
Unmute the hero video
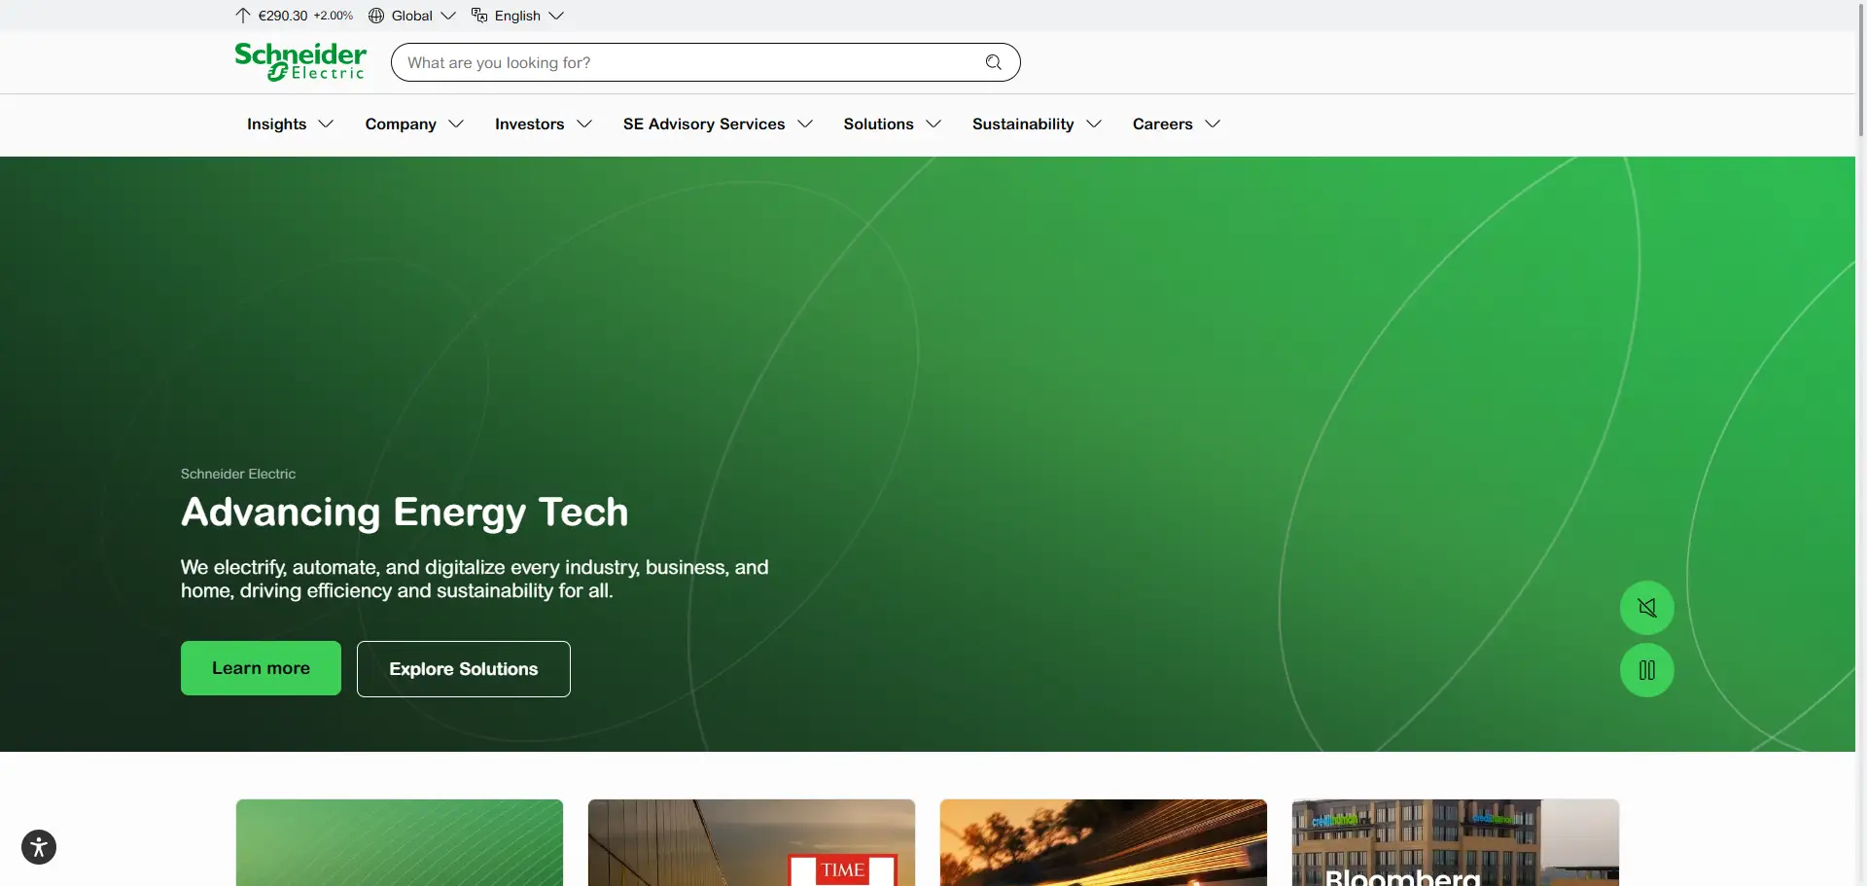[x=1647, y=608]
